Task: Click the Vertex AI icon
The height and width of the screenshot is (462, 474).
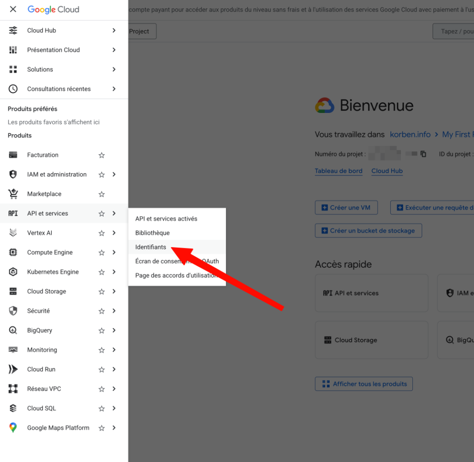Action: pyautogui.click(x=13, y=233)
